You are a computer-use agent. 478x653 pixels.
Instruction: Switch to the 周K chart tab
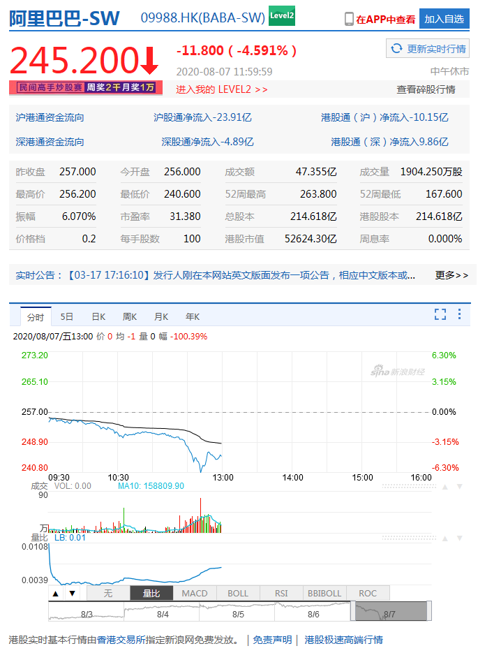(x=130, y=317)
